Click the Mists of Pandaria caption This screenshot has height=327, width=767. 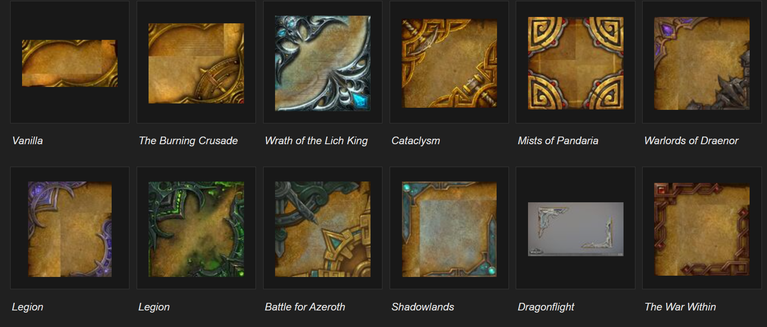point(558,141)
